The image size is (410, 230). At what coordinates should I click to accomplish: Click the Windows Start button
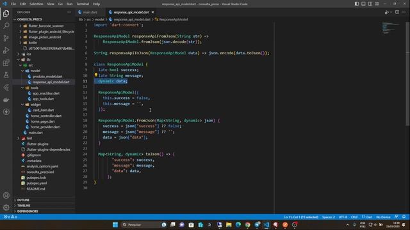pyautogui.click(x=115, y=225)
